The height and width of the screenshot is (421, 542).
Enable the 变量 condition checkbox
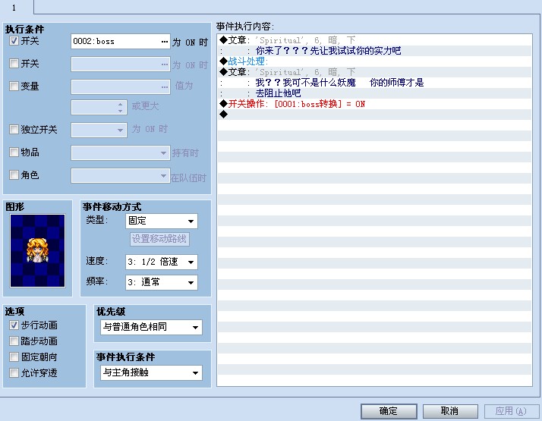click(x=14, y=86)
